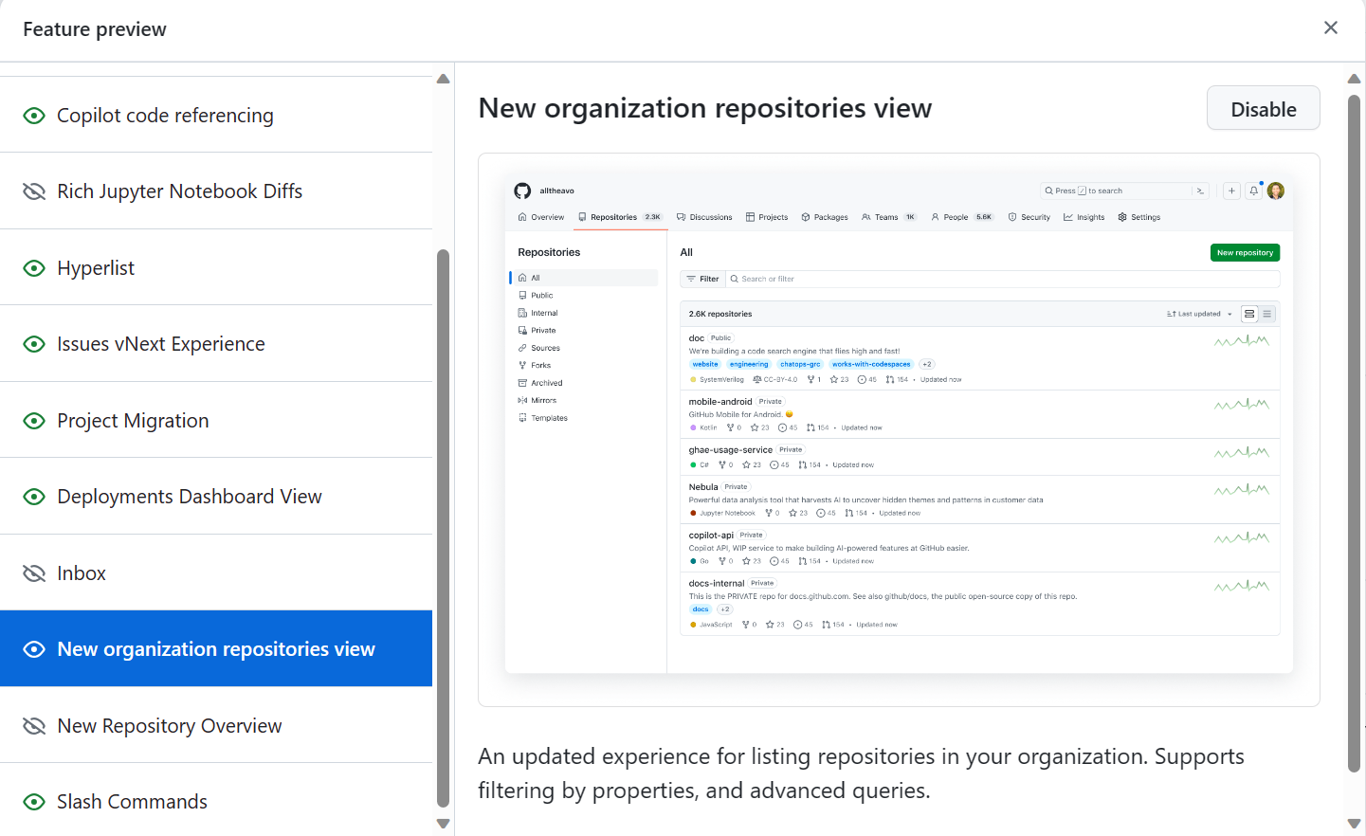
Task: Click the crossed-out eye icon beside Rich Jupyter Notebook Diffs
Action: point(34,191)
